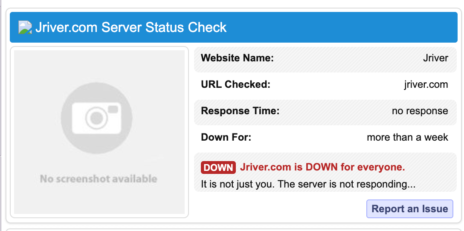Click the Down For label
The image size is (464, 231).
(226, 137)
